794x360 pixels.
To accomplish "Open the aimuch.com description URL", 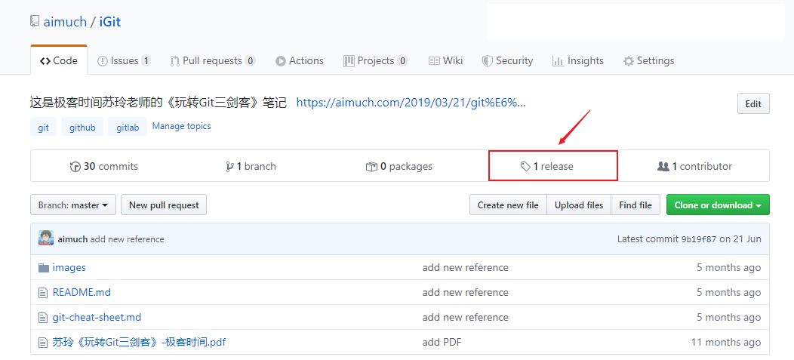I will [411, 103].
